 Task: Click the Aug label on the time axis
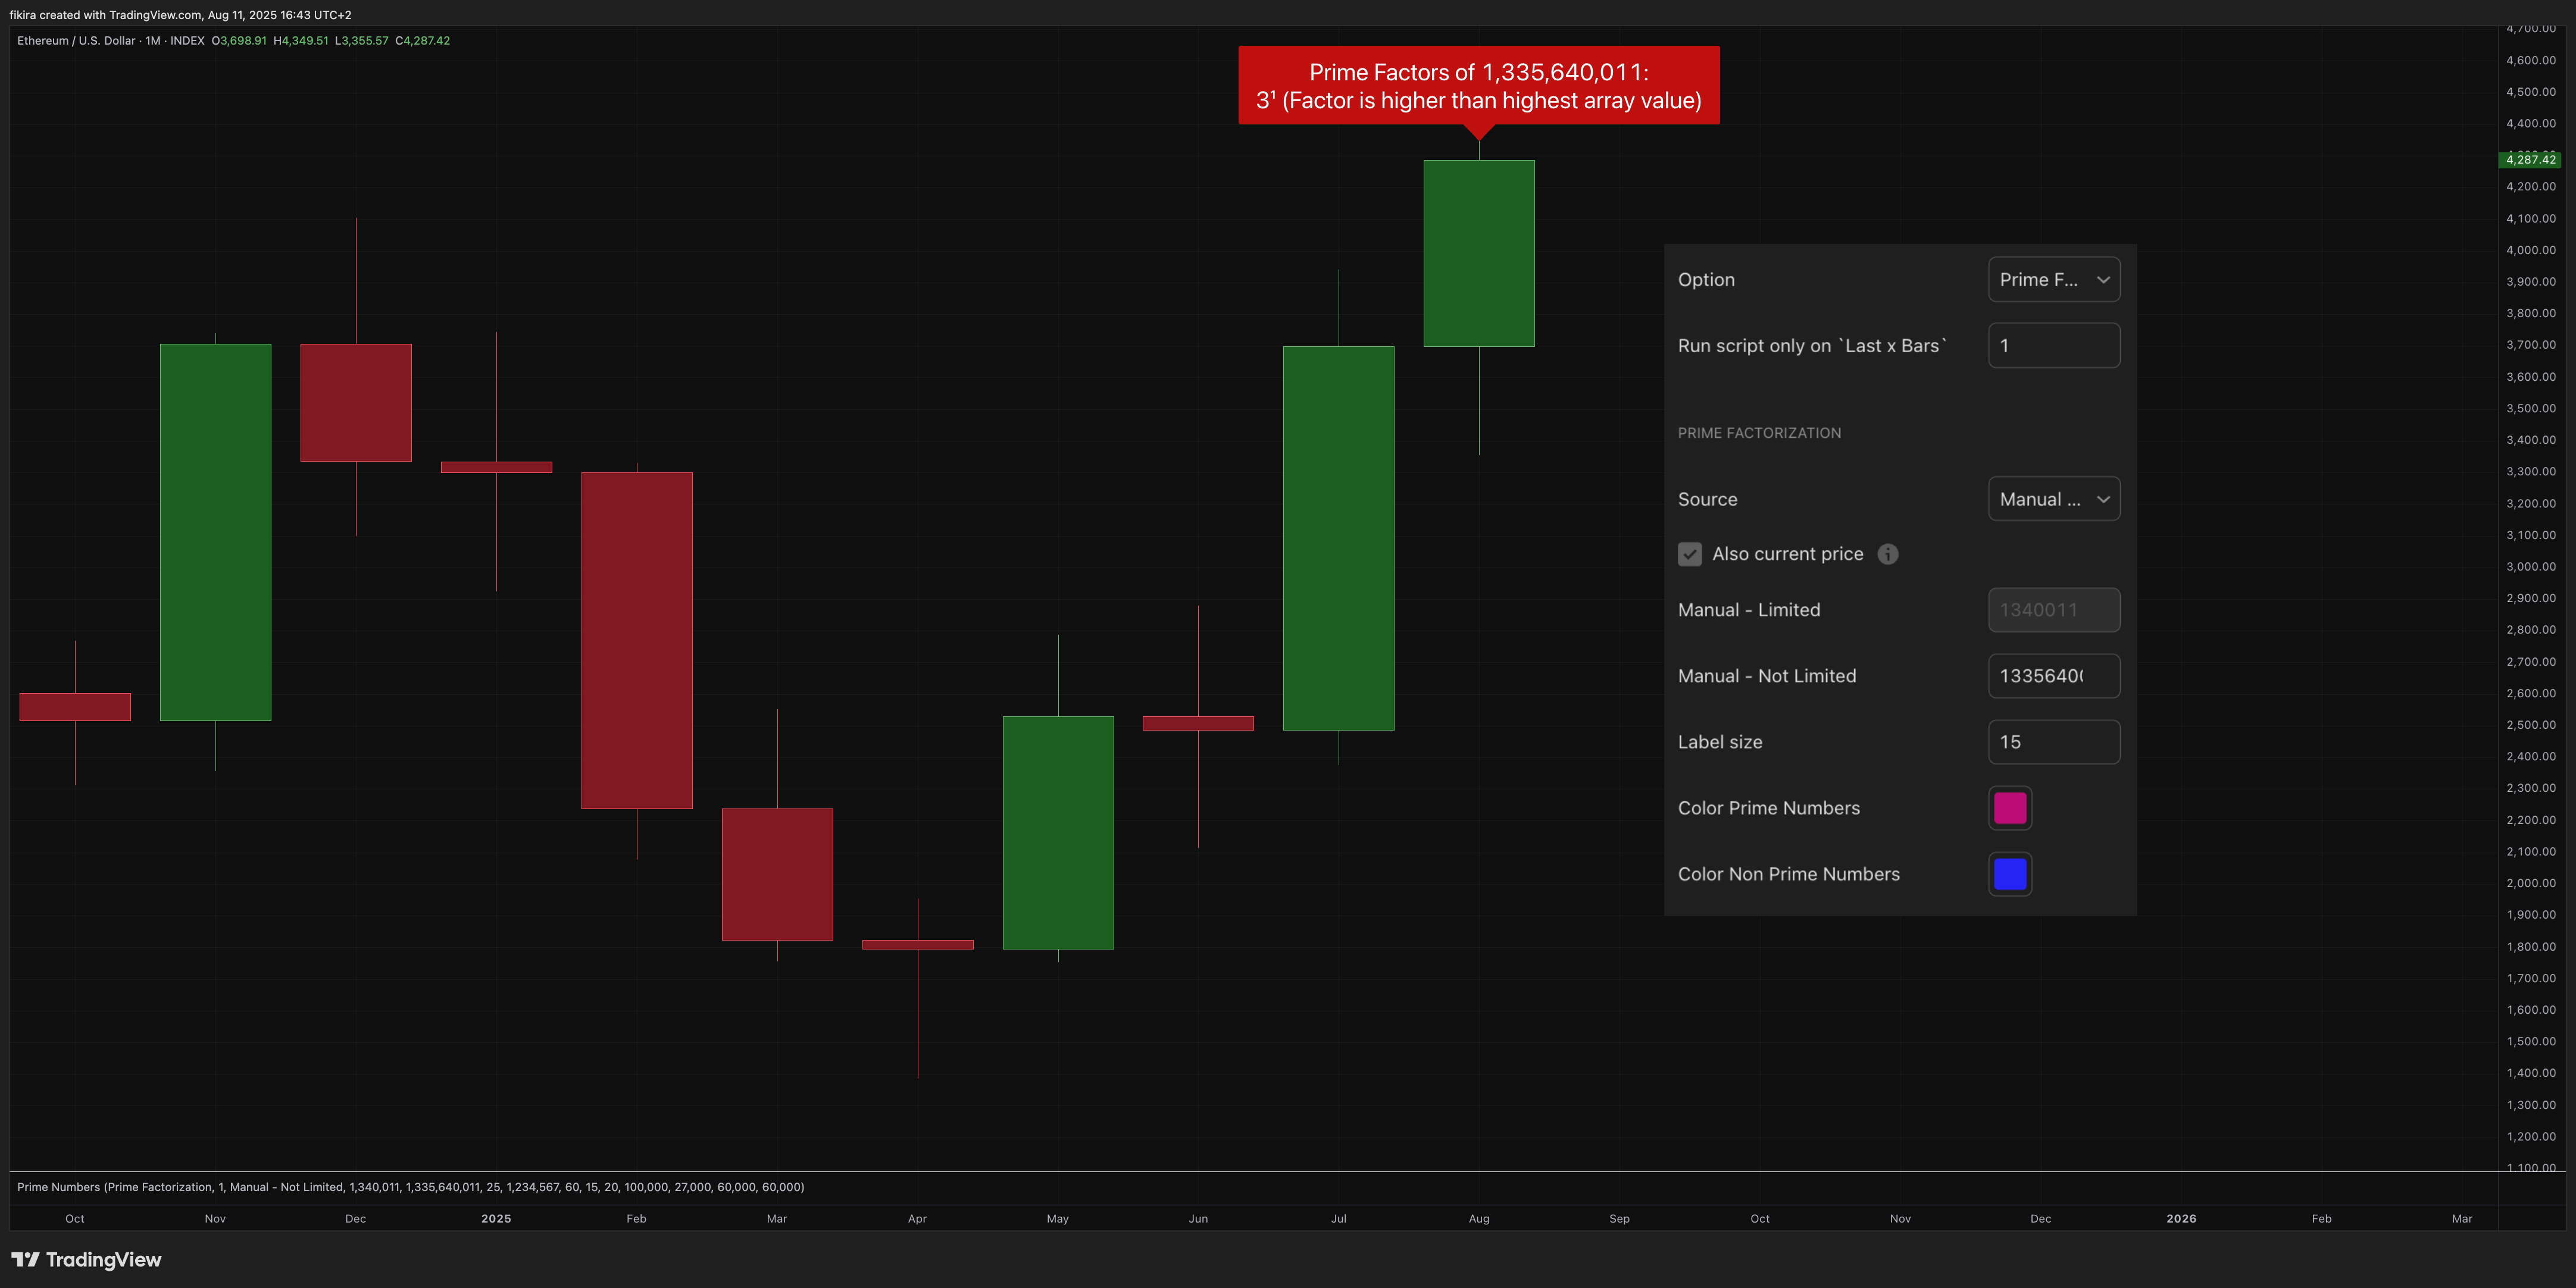point(1479,1219)
